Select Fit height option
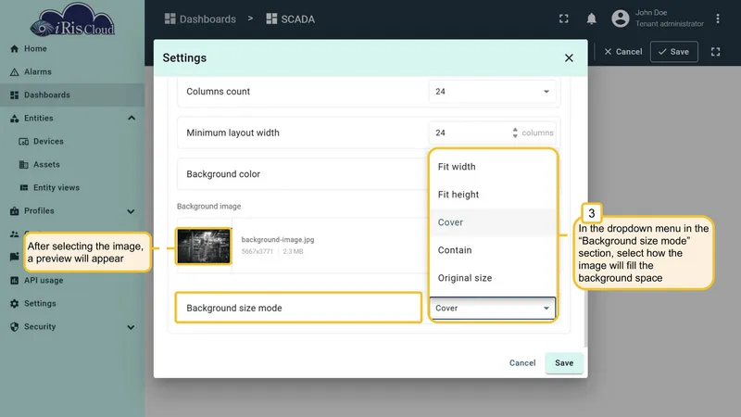The image size is (741, 417). [x=493, y=195]
